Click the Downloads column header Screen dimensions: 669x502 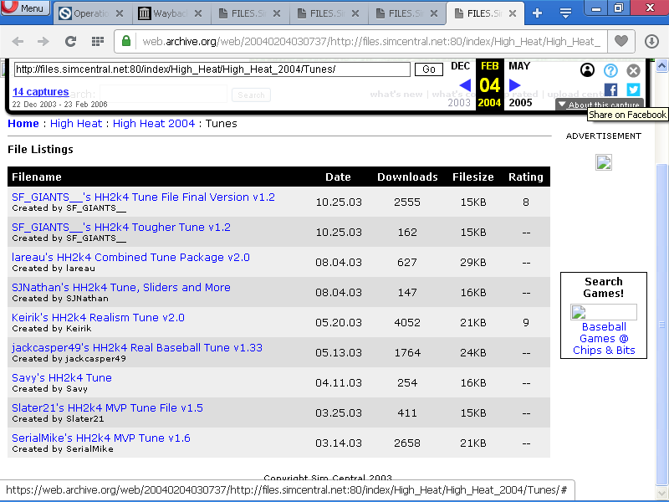point(407,177)
